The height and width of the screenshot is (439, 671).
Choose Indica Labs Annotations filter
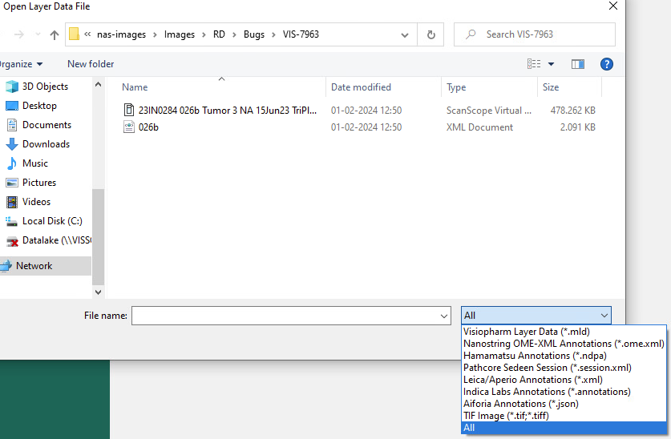(564, 392)
